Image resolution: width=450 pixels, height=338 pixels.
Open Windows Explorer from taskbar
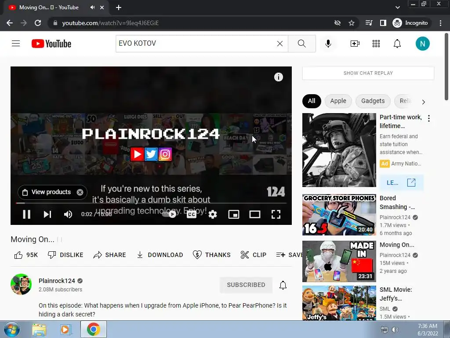[x=39, y=329]
